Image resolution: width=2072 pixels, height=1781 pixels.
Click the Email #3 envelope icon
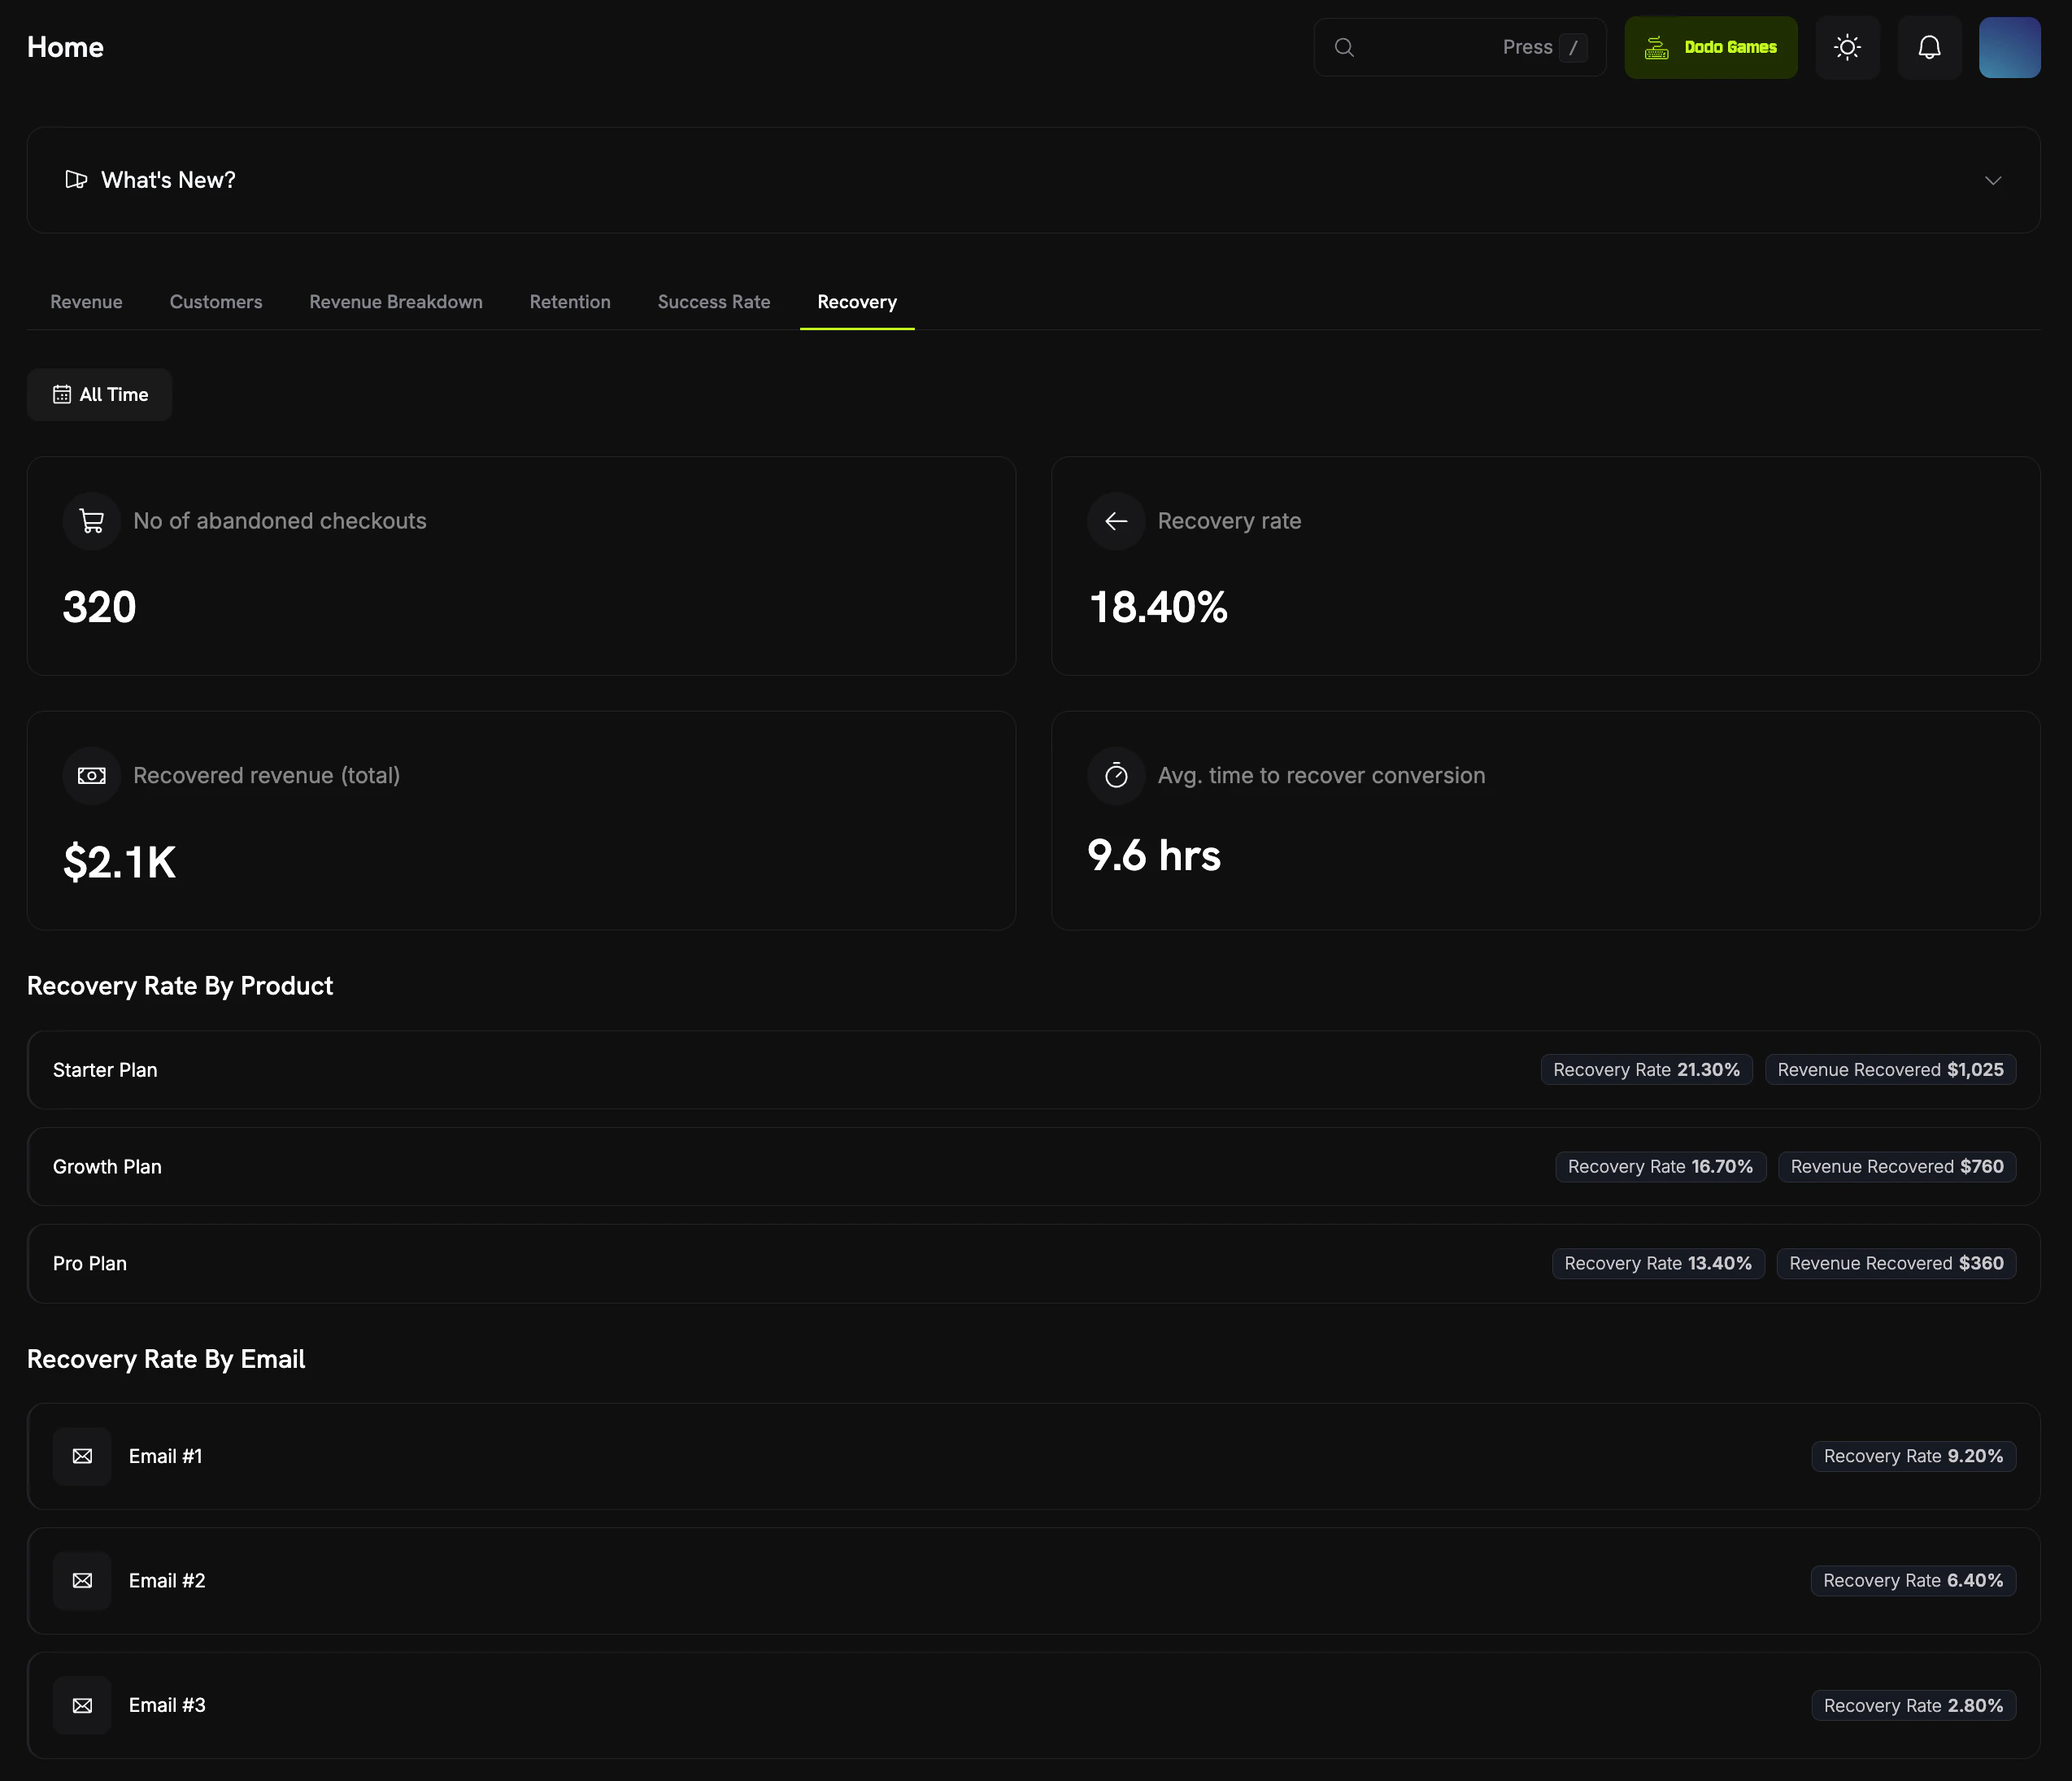click(82, 1705)
